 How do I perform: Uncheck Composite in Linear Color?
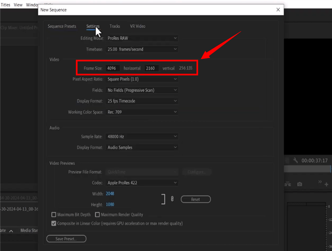click(54, 223)
